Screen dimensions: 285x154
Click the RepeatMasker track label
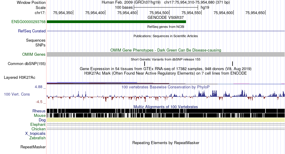tap(33, 147)
